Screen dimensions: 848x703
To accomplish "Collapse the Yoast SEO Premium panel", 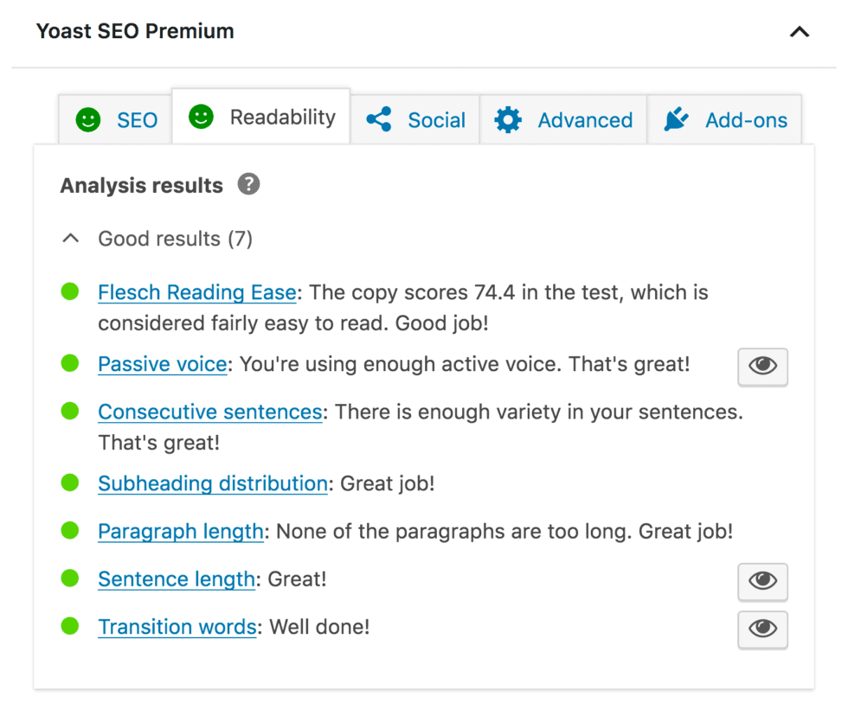I will tap(799, 31).
